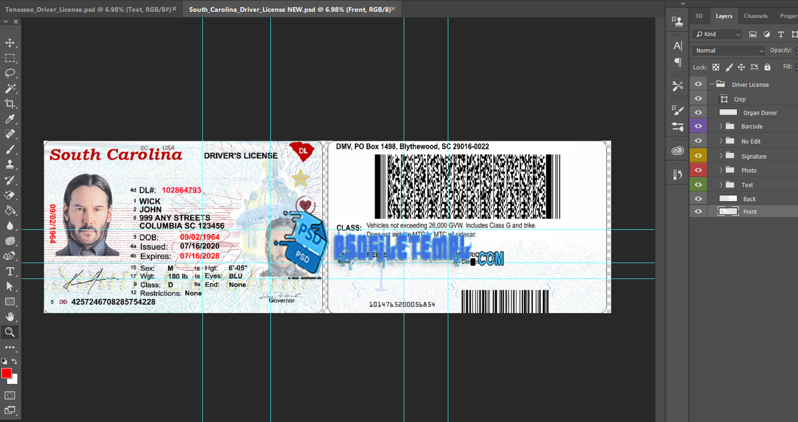Change the screen mode
Screen dimensions: 798x422
click(x=10, y=410)
